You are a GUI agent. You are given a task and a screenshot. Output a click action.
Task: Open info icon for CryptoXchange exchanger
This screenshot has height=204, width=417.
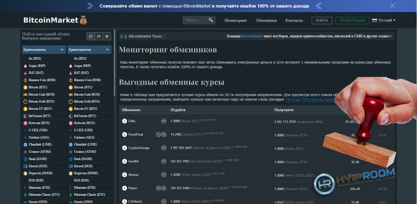pos(124,148)
